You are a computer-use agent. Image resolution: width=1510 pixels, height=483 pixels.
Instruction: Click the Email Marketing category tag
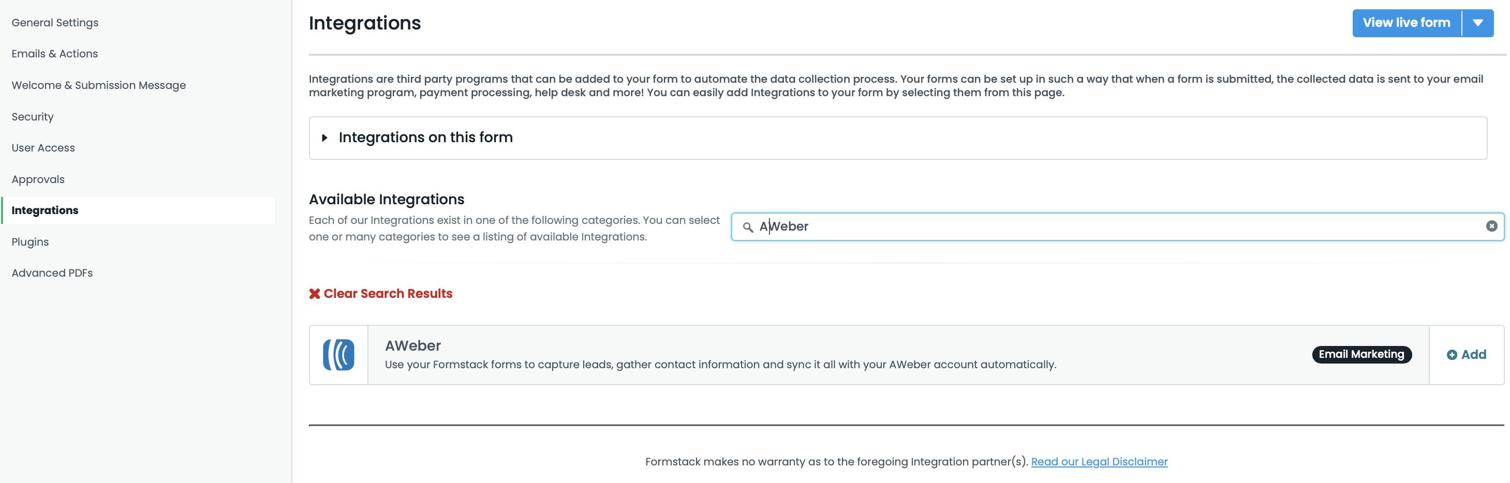click(x=1361, y=355)
